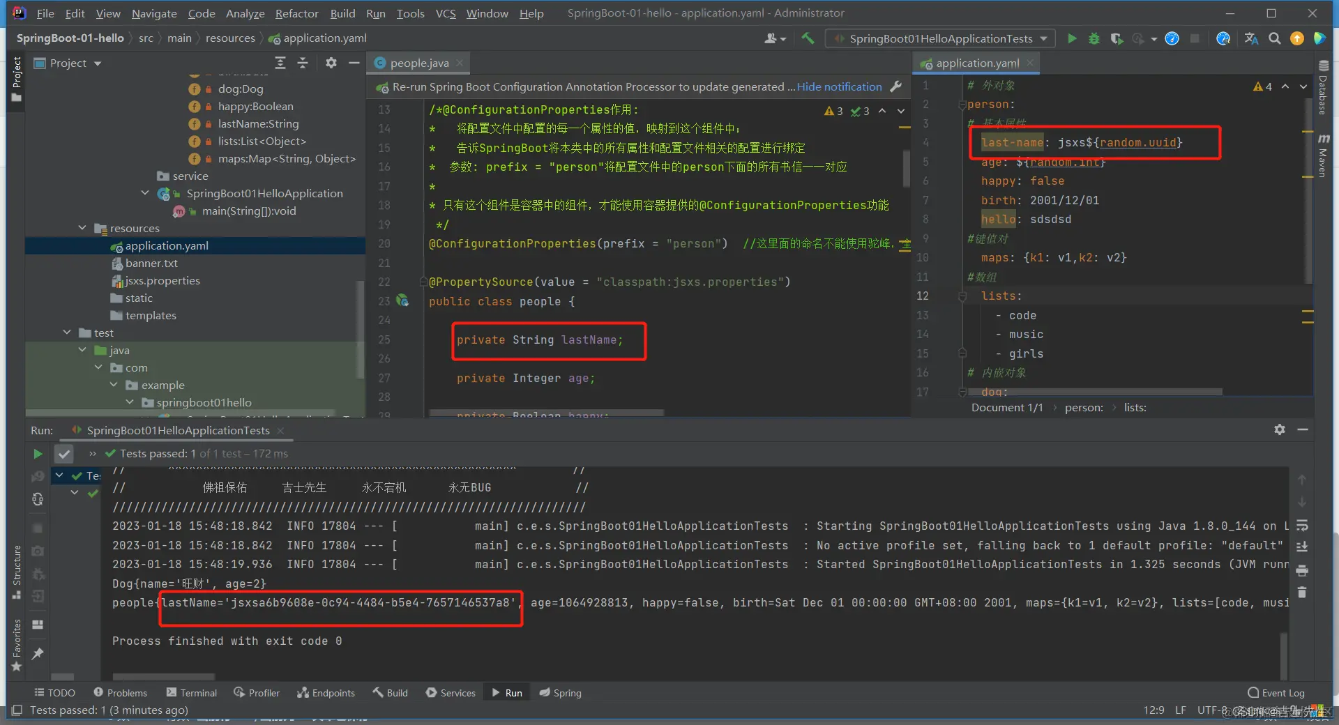
Task: Open Search Everywhere with the magnifier icon
Action: coord(1274,38)
